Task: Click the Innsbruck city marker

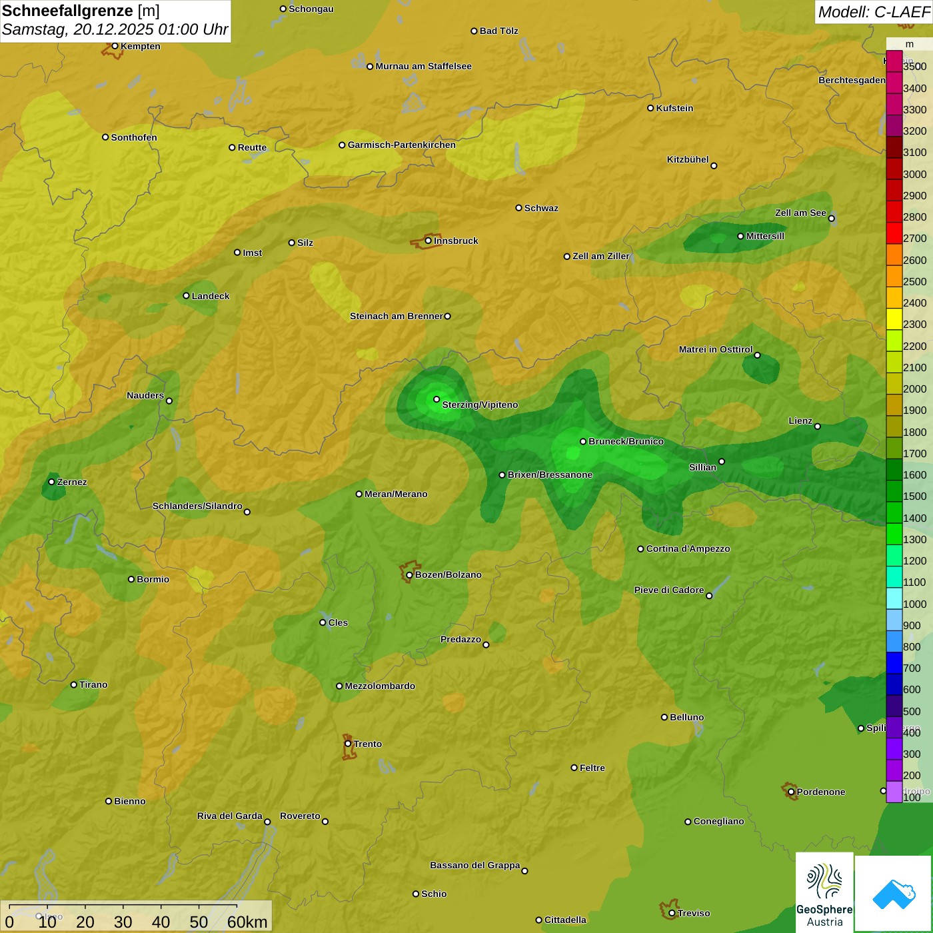Action: 429,241
